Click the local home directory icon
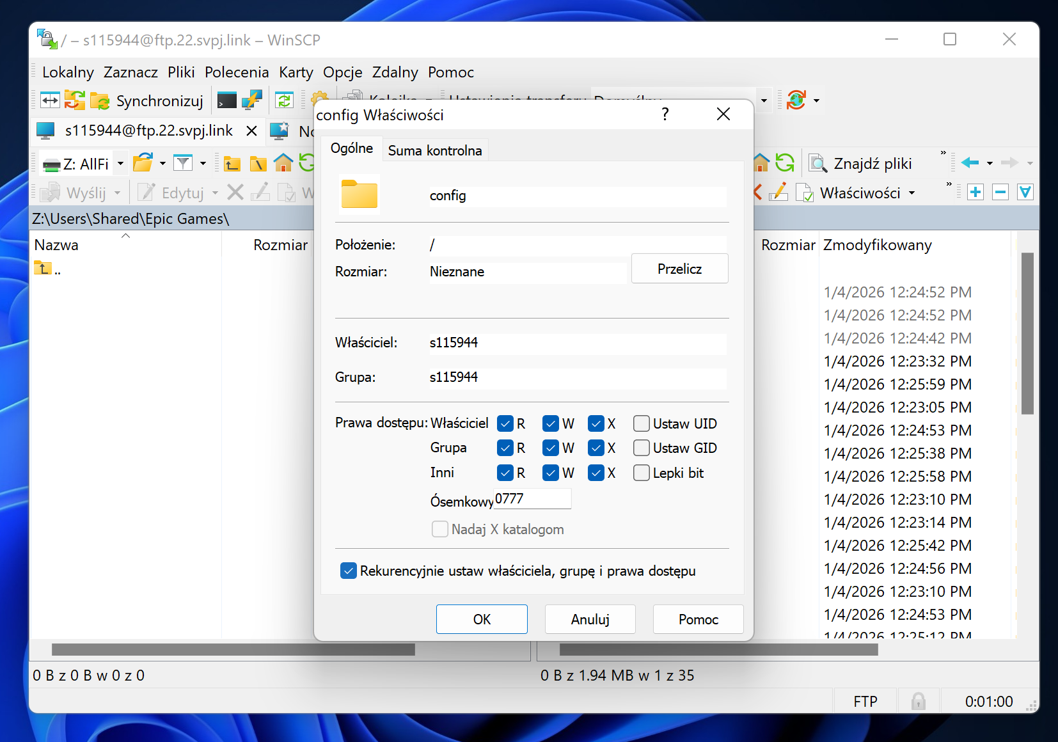The image size is (1058, 742). coord(283,164)
